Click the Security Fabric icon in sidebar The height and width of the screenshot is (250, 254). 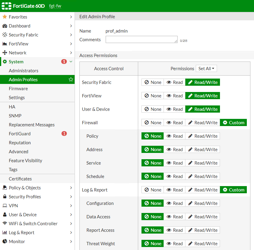[4, 35]
